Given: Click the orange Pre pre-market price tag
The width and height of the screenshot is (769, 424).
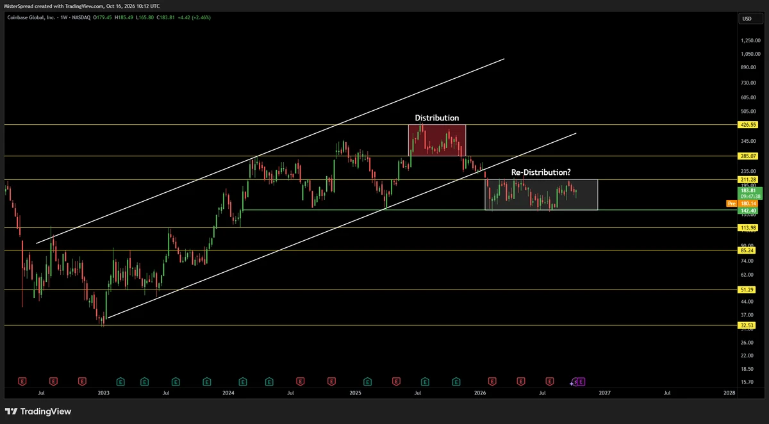Looking at the screenshot, I should (x=731, y=203).
